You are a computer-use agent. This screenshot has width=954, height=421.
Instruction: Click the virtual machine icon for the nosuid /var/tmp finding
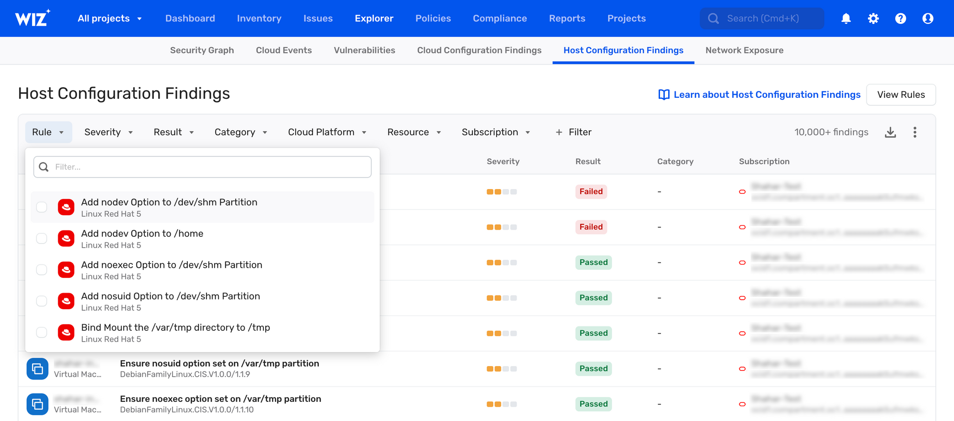pyautogui.click(x=37, y=368)
